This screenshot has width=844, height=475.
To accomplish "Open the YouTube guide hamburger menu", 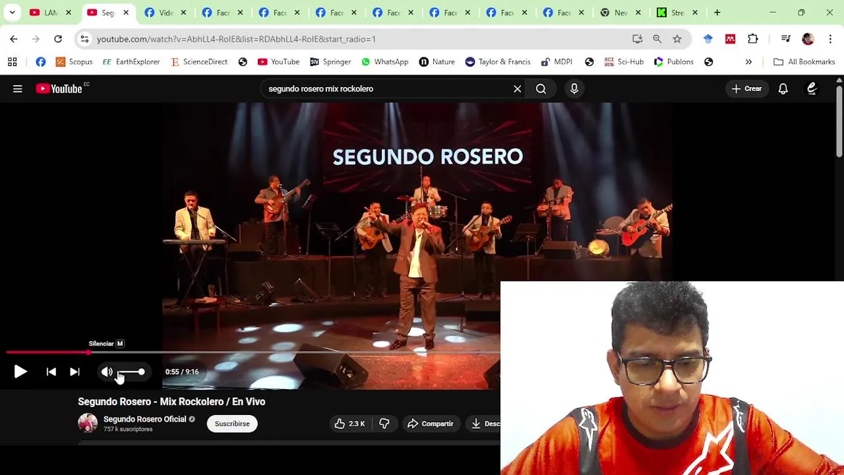I will pyautogui.click(x=18, y=88).
